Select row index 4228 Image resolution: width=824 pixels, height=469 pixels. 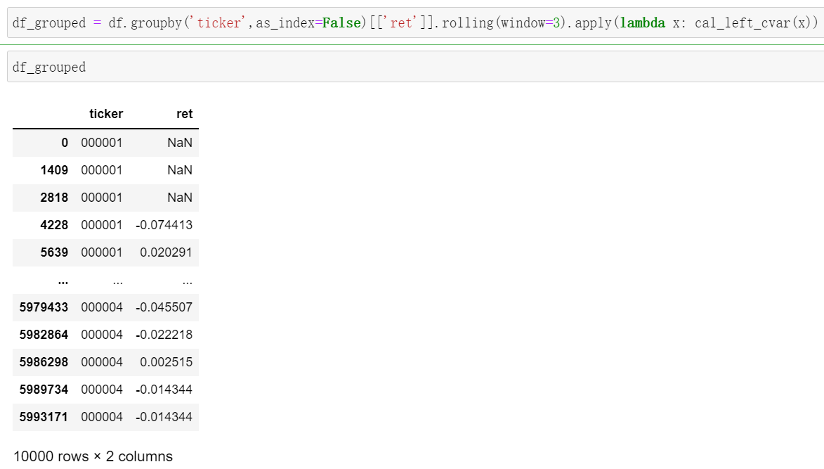(54, 225)
